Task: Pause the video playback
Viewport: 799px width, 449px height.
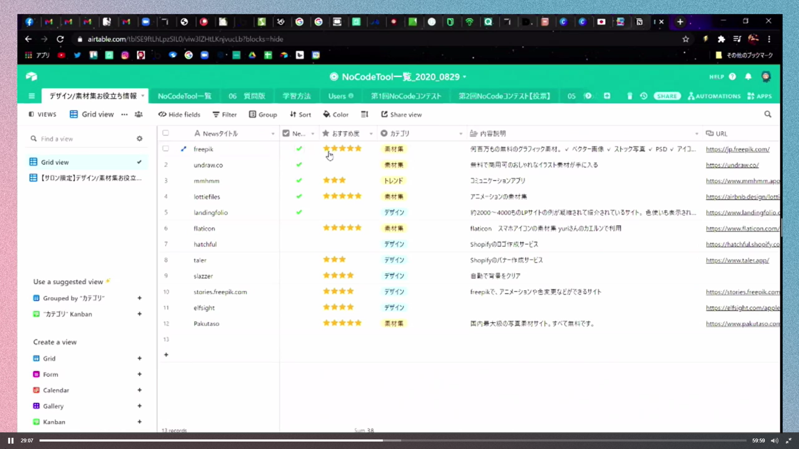Action: click(11, 441)
